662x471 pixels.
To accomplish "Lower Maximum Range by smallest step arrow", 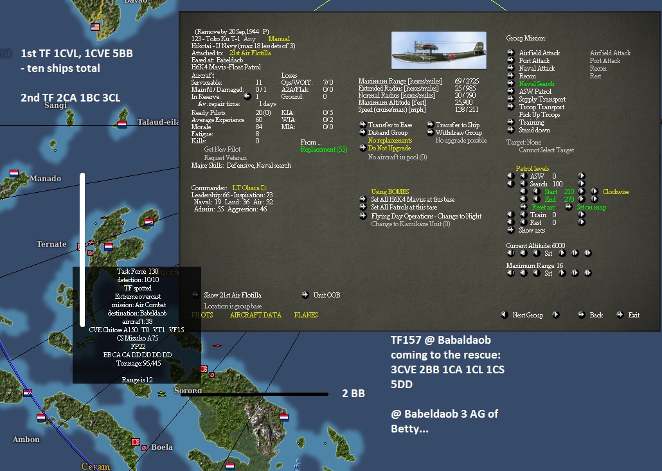I will click(x=536, y=272).
